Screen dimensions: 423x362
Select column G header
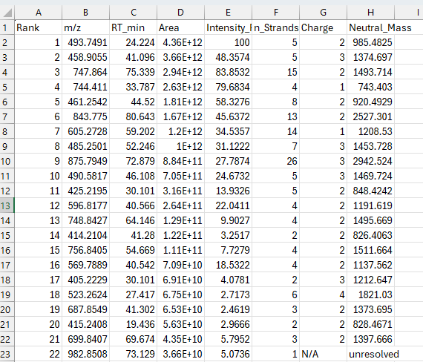click(323, 13)
